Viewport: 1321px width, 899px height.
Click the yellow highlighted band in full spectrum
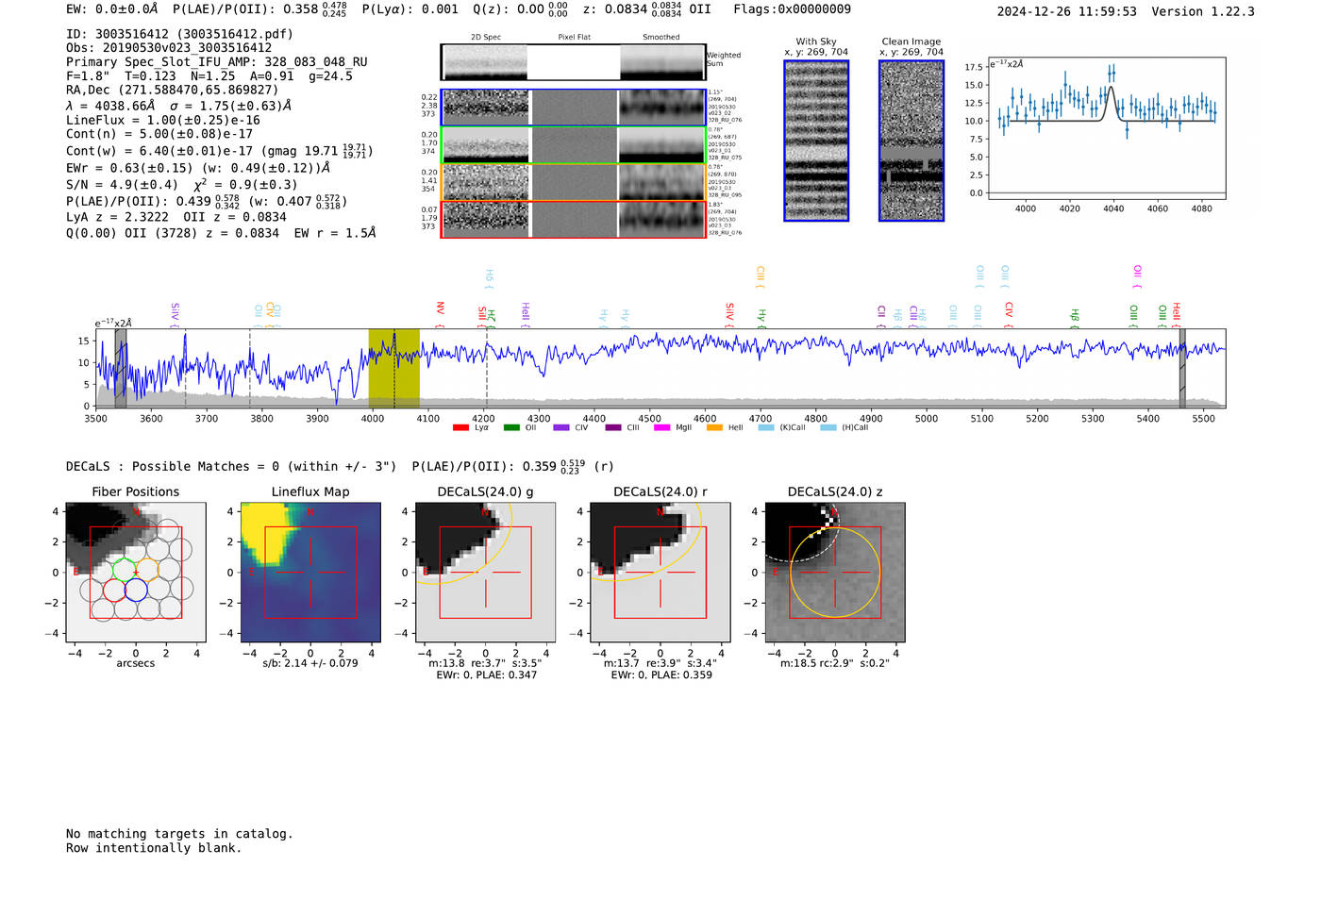click(x=393, y=368)
